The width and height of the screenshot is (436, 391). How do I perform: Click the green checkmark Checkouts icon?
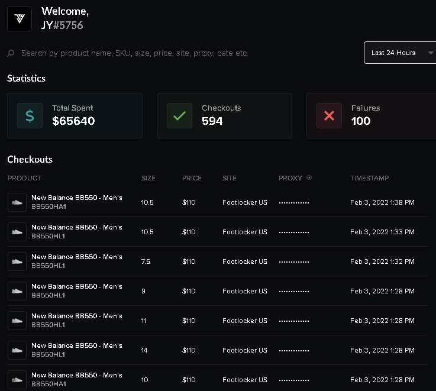179,116
